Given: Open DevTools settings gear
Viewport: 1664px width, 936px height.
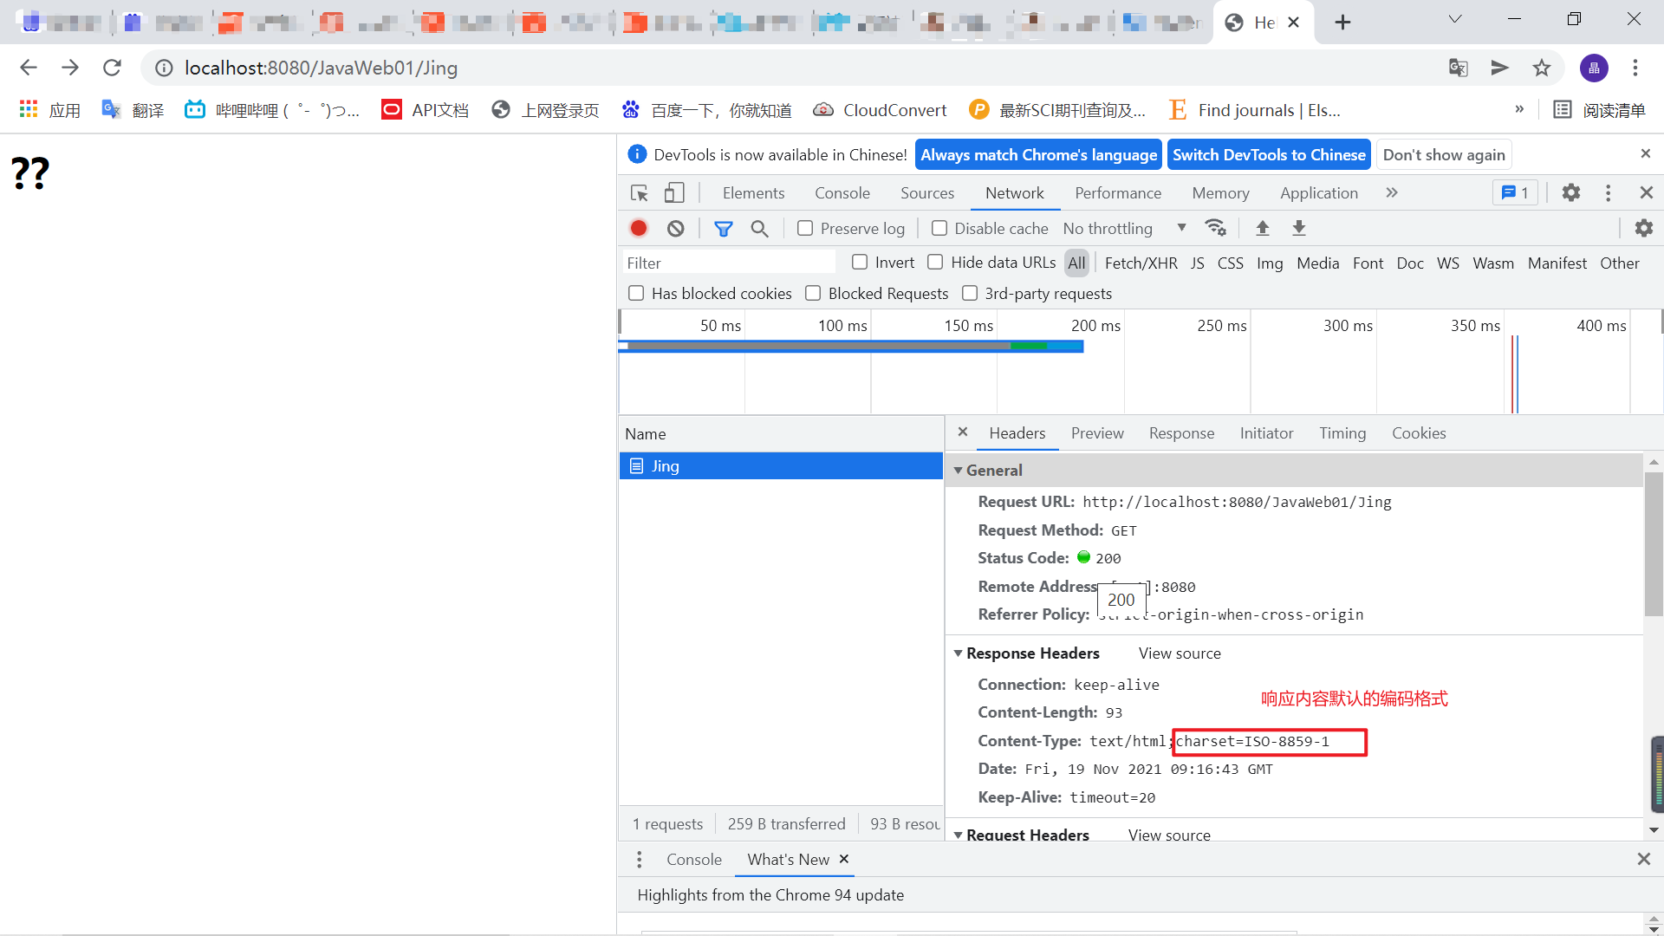Looking at the screenshot, I should point(1571,192).
